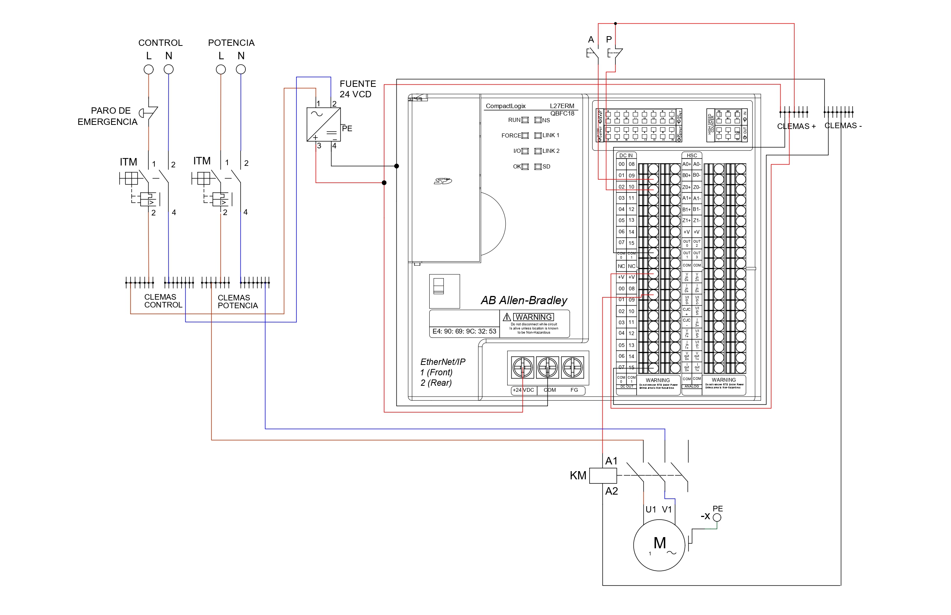Click the LINK 2 status LED indicator
Image resolution: width=951 pixels, height=615 pixels.
click(538, 151)
